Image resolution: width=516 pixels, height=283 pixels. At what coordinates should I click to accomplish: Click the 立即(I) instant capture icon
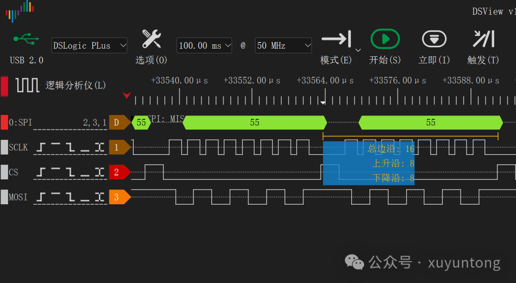point(434,39)
